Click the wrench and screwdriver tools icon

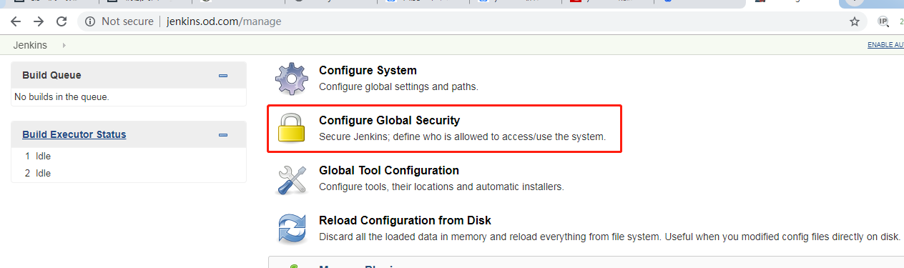click(292, 179)
